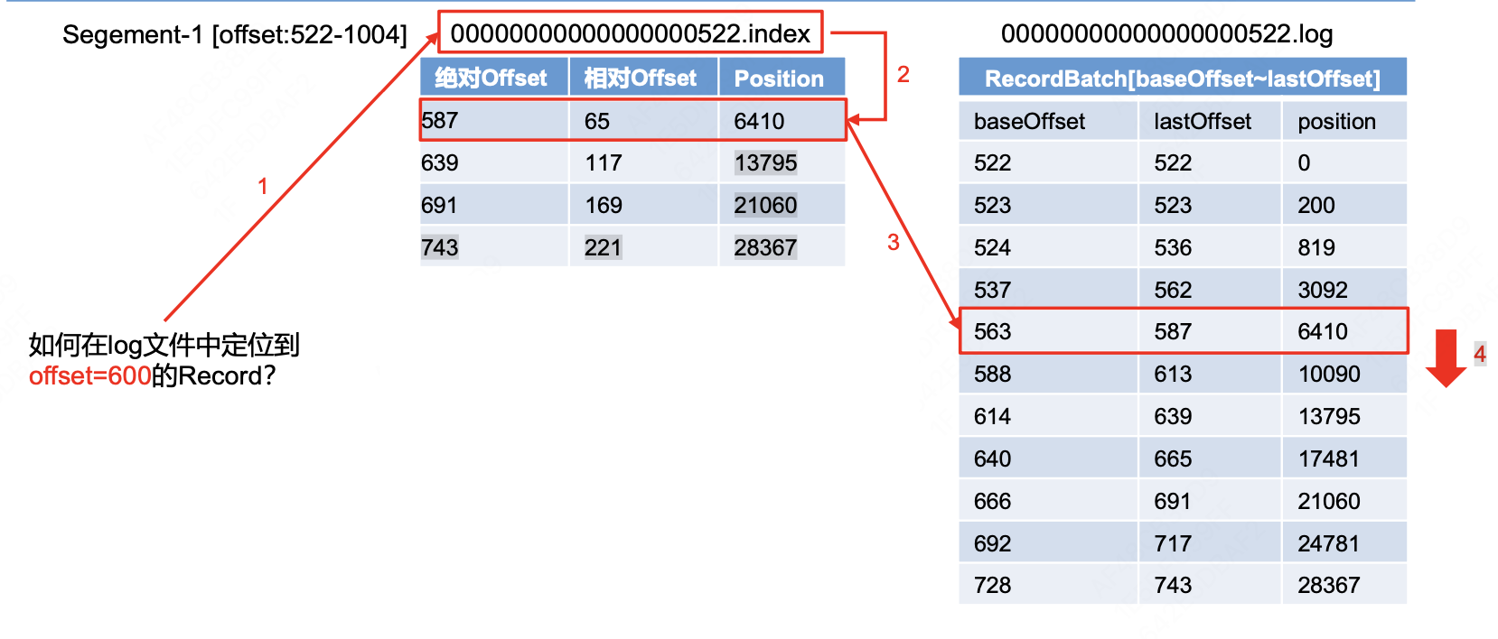Click the red offset=600 text
The height and width of the screenshot is (639, 1498).
(x=89, y=376)
